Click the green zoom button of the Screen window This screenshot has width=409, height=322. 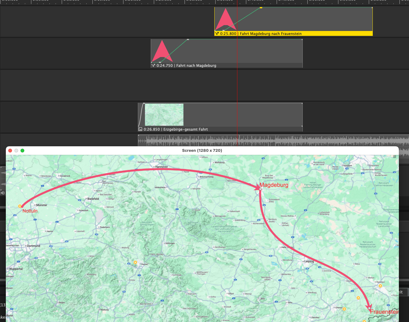tap(22, 151)
